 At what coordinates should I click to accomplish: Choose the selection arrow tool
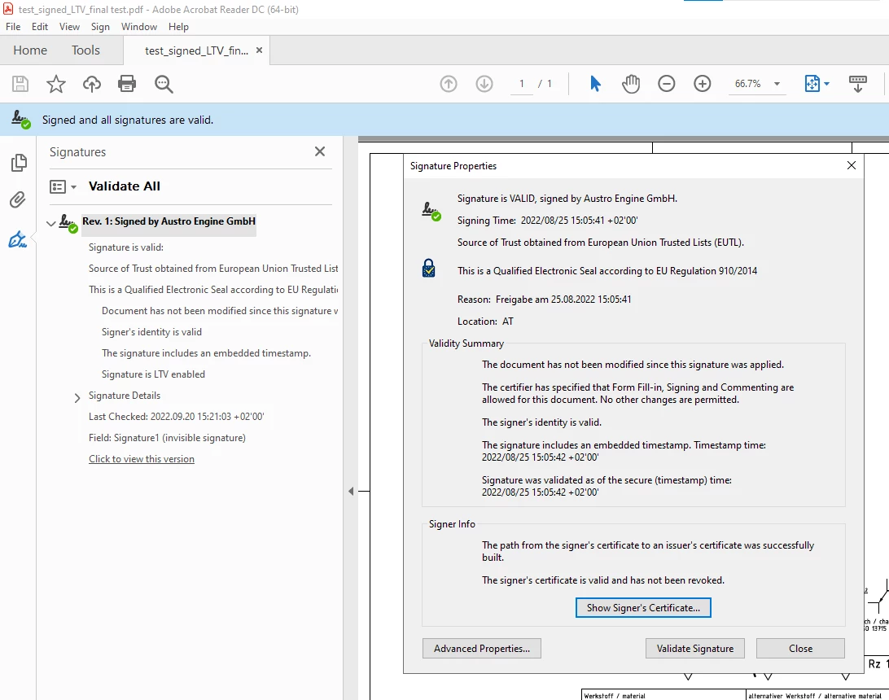click(595, 84)
